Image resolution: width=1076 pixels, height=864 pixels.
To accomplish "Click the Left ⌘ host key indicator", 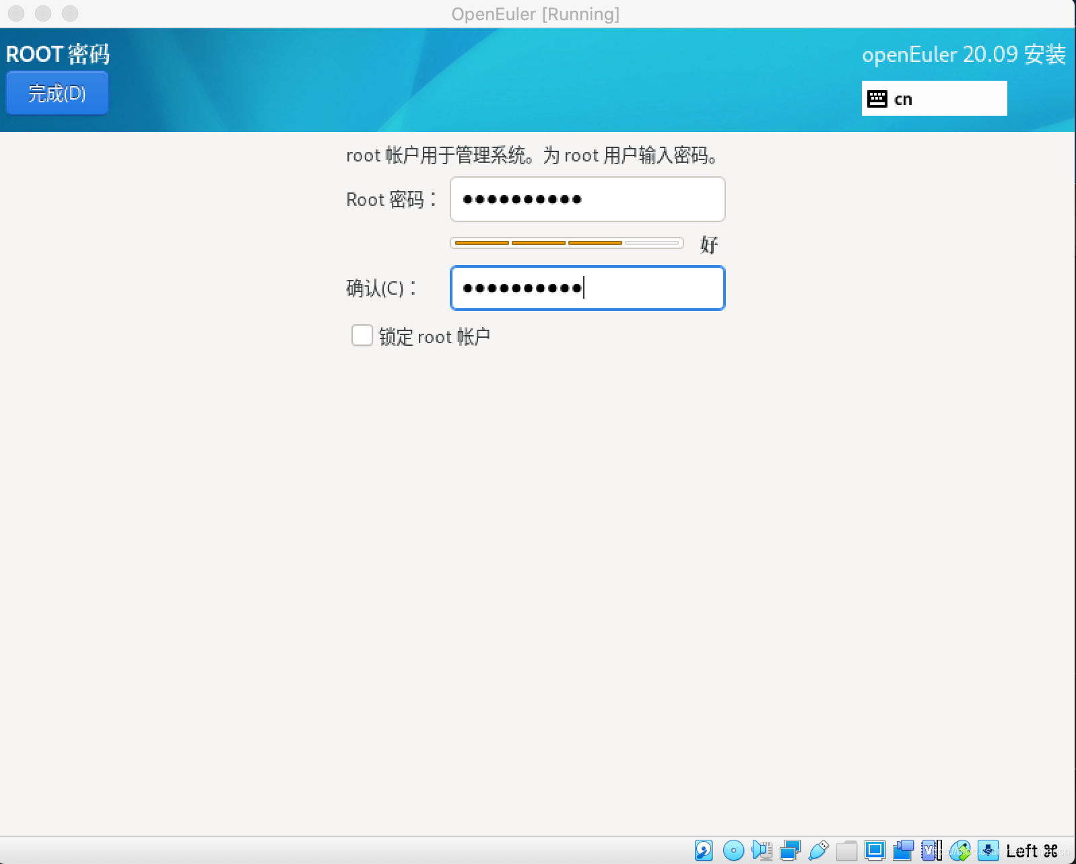I will click(x=1032, y=851).
